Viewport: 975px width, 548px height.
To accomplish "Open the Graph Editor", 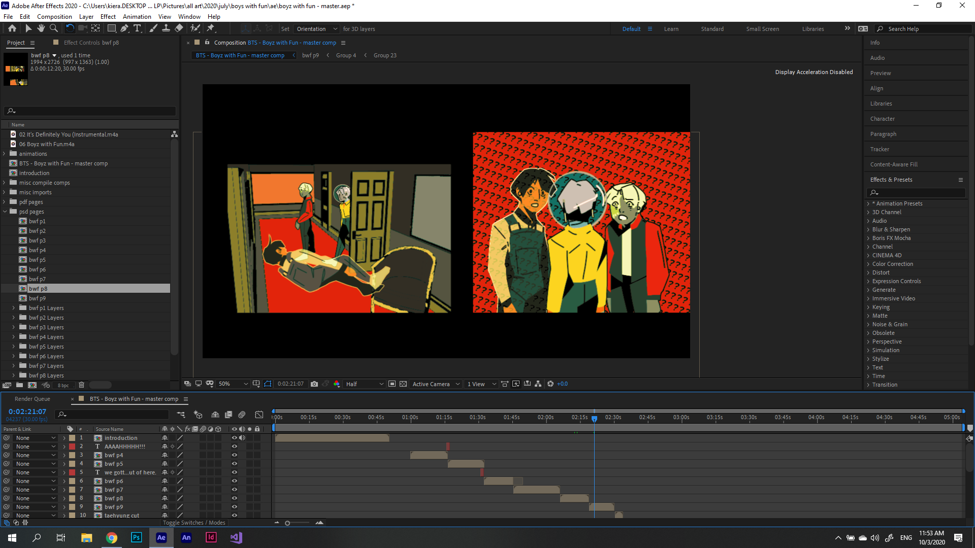I will pyautogui.click(x=259, y=415).
